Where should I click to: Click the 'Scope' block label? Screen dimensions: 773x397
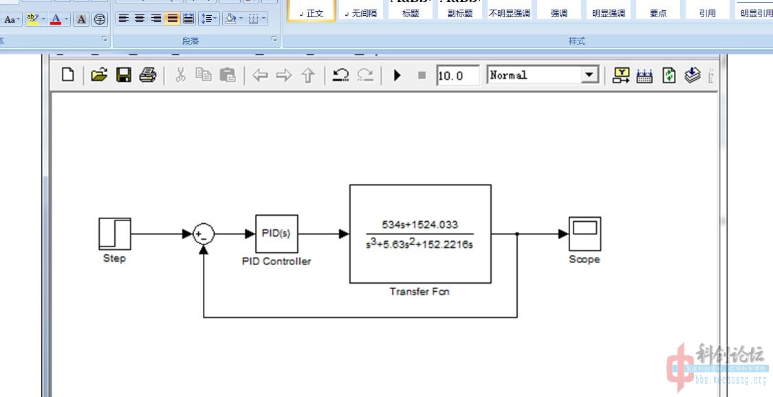point(584,259)
